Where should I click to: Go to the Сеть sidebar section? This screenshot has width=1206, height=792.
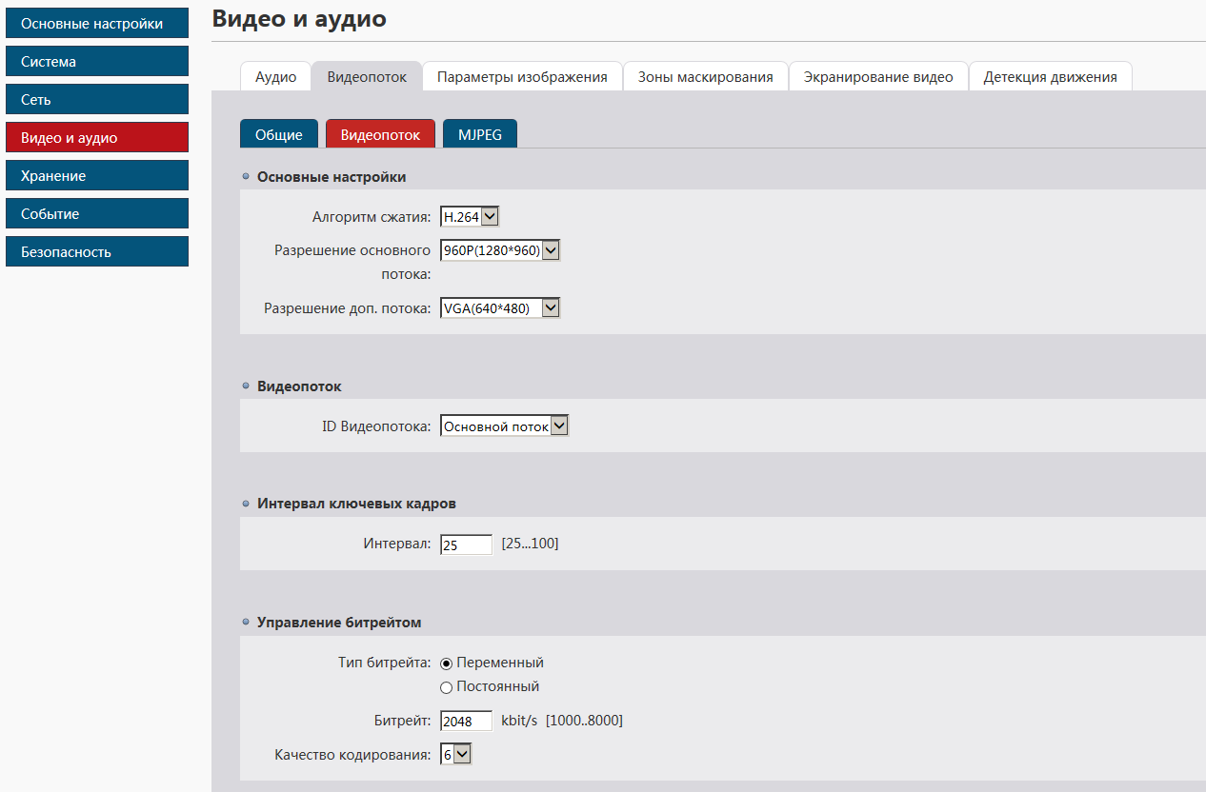click(97, 100)
